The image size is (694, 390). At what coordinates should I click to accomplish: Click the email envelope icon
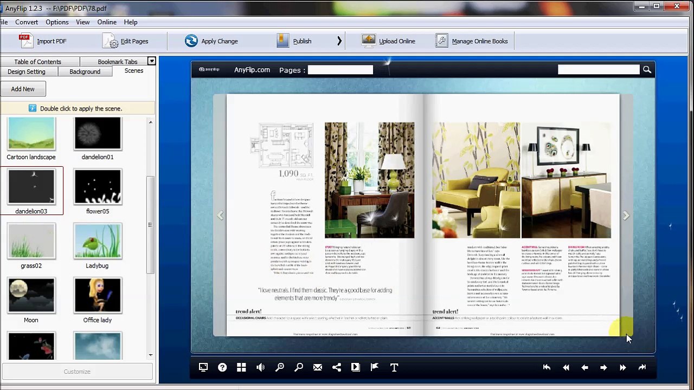[318, 367]
